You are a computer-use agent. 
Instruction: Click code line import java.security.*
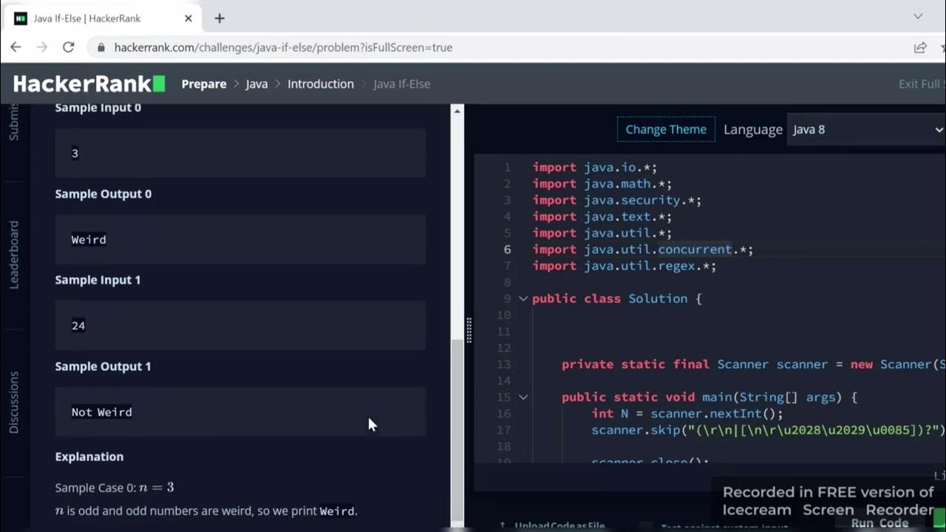tap(617, 200)
